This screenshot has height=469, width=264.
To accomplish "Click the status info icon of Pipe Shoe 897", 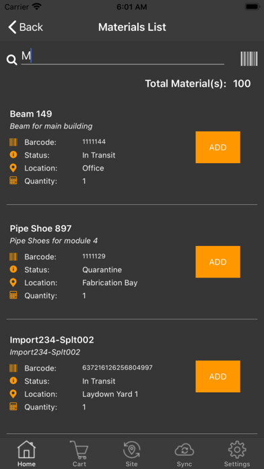I will [13, 270].
